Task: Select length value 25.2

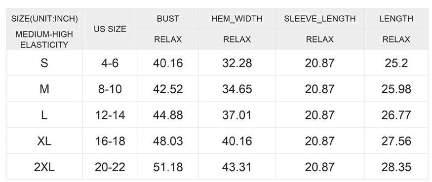Action: [x=396, y=63]
